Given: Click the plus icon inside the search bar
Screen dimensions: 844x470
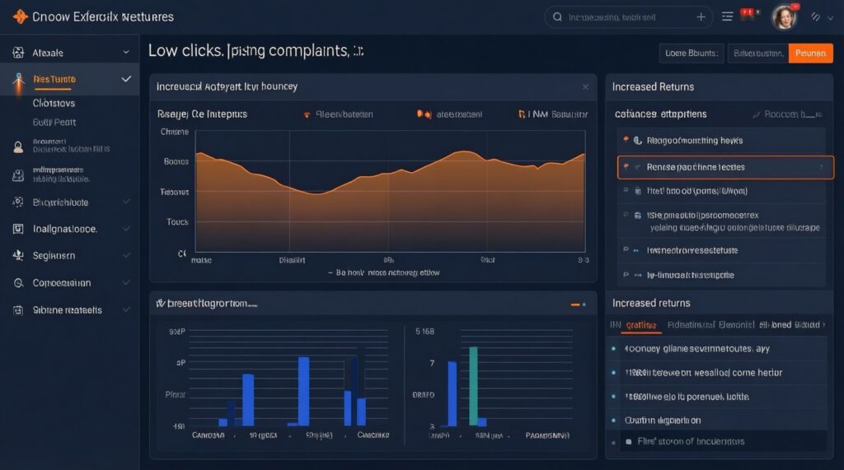Looking at the screenshot, I should click(x=701, y=16).
